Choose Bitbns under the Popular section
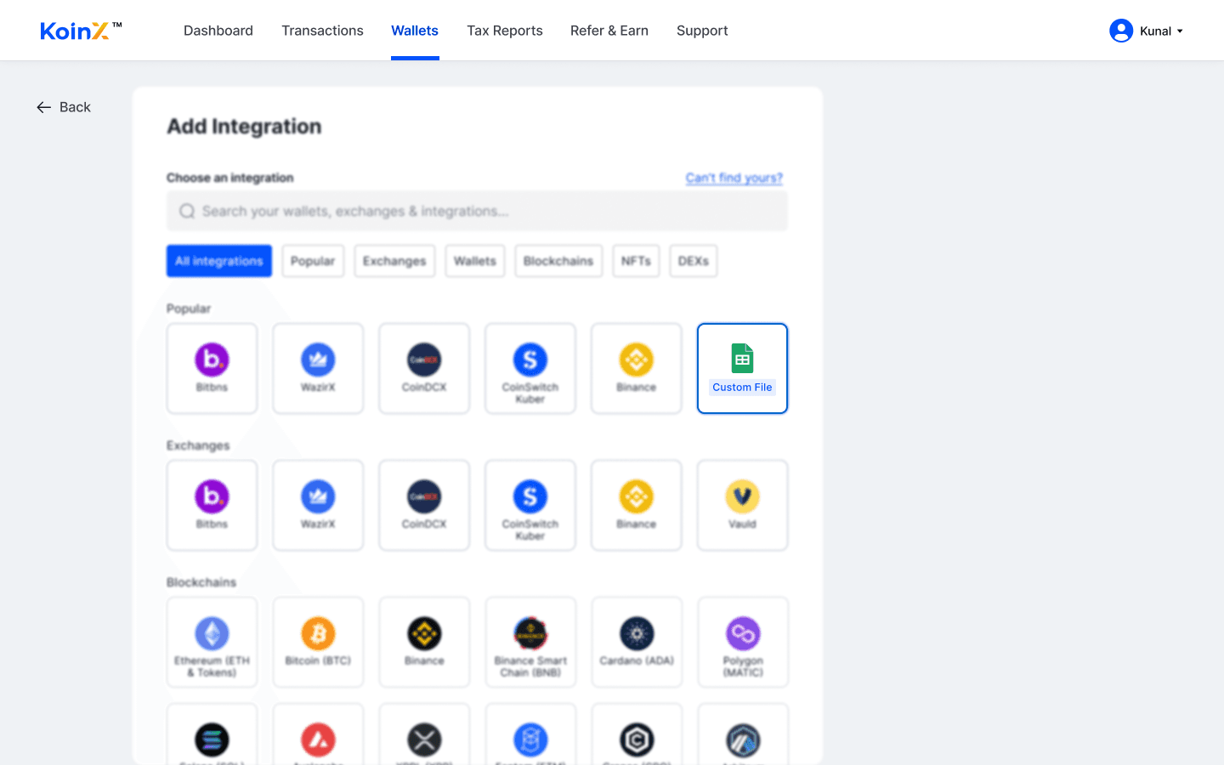Image resolution: width=1224 pixels, height=765 pixels. pyautogui.click(x=212, y=368)
